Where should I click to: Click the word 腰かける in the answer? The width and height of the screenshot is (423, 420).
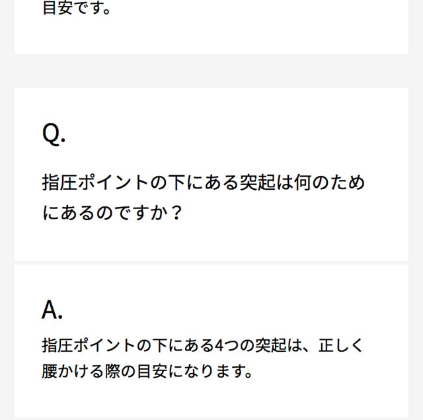click(69, 371)
